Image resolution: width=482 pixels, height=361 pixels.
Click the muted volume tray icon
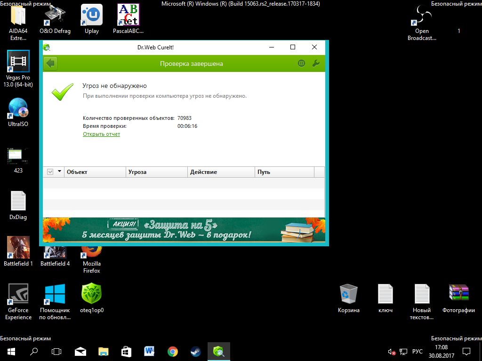click(x=392, y=352)
